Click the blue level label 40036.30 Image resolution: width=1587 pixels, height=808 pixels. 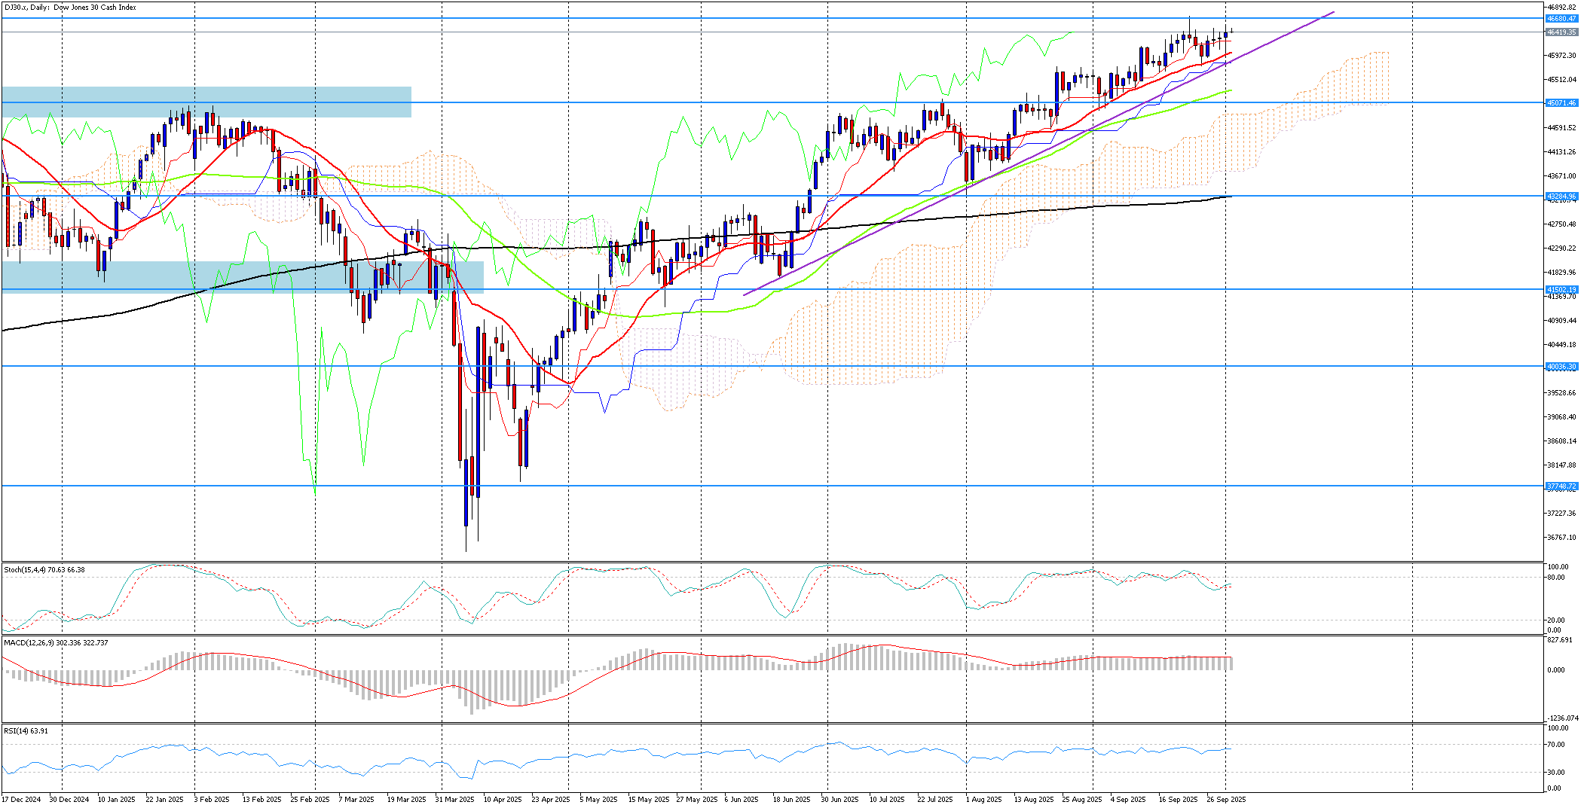pyautogui.click(x=1561, y=367)
